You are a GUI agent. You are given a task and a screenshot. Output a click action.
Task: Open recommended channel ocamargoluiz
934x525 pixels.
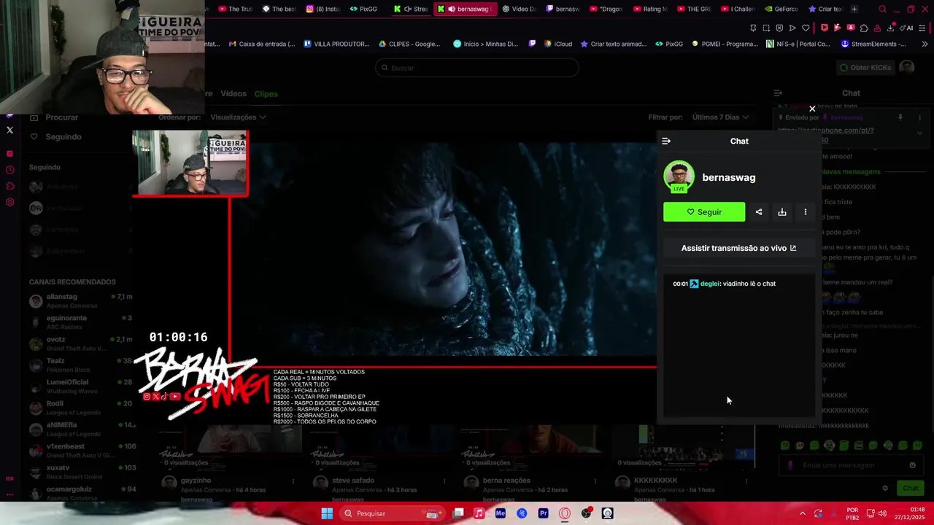coord(80,493)
